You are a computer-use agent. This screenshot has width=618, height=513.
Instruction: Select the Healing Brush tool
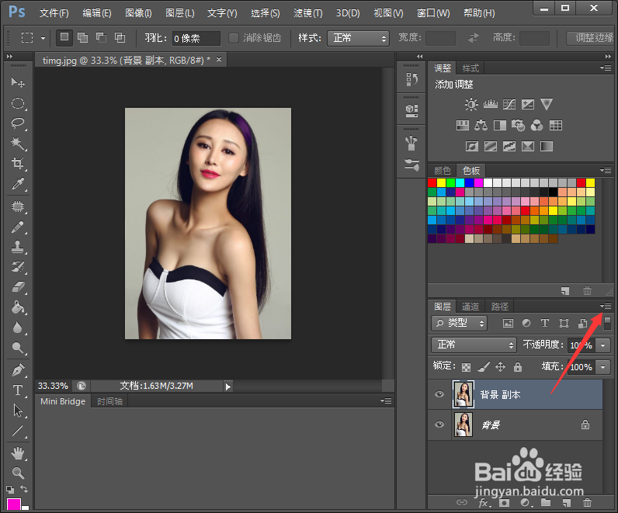(18, 206)
